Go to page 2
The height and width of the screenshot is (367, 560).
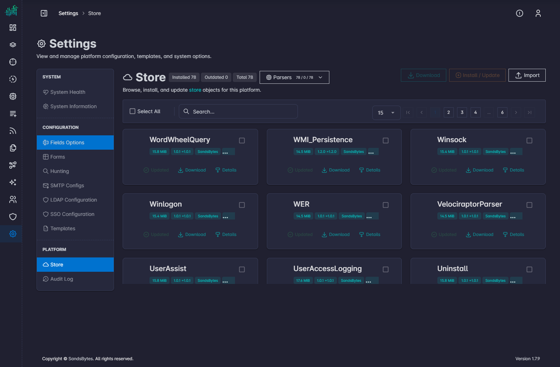448,112
